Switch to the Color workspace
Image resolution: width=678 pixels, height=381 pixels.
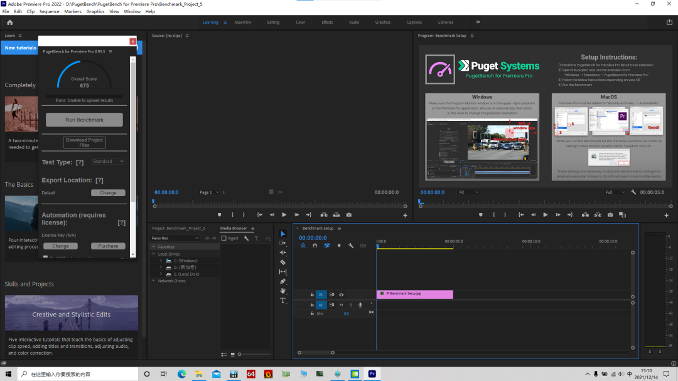click(x=301, y=23)
